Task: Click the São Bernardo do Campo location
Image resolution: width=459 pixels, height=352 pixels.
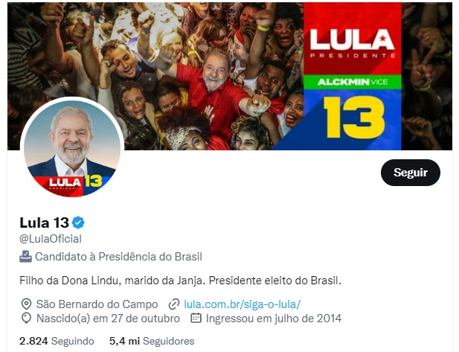Action: (97, 304)
